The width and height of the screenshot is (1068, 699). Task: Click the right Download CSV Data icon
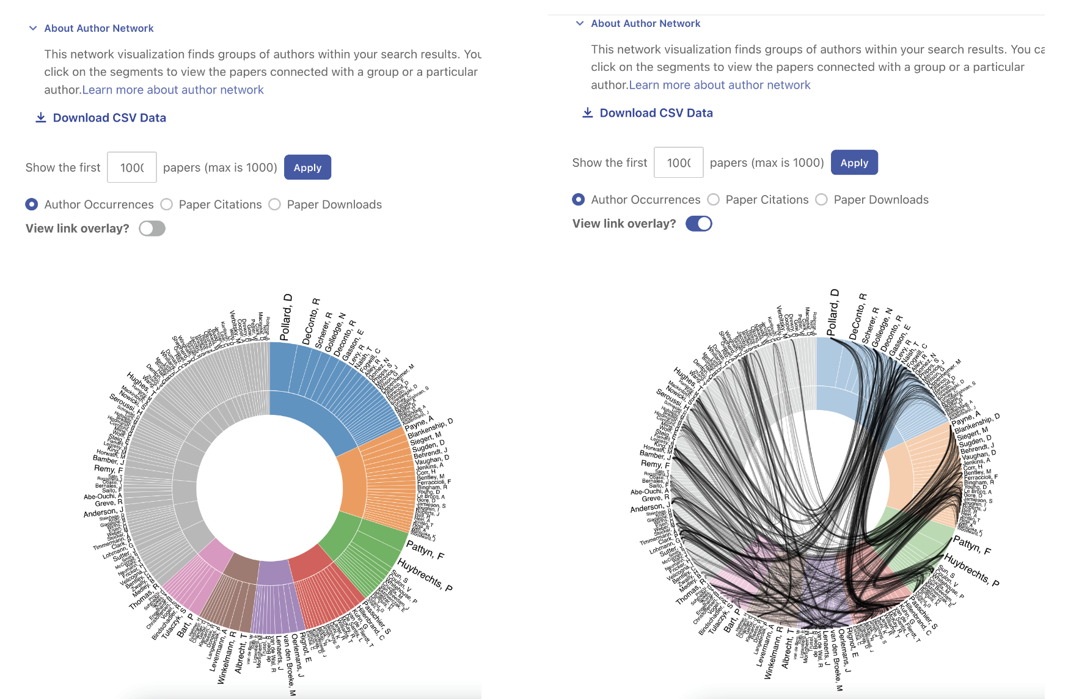pos(588,112)
